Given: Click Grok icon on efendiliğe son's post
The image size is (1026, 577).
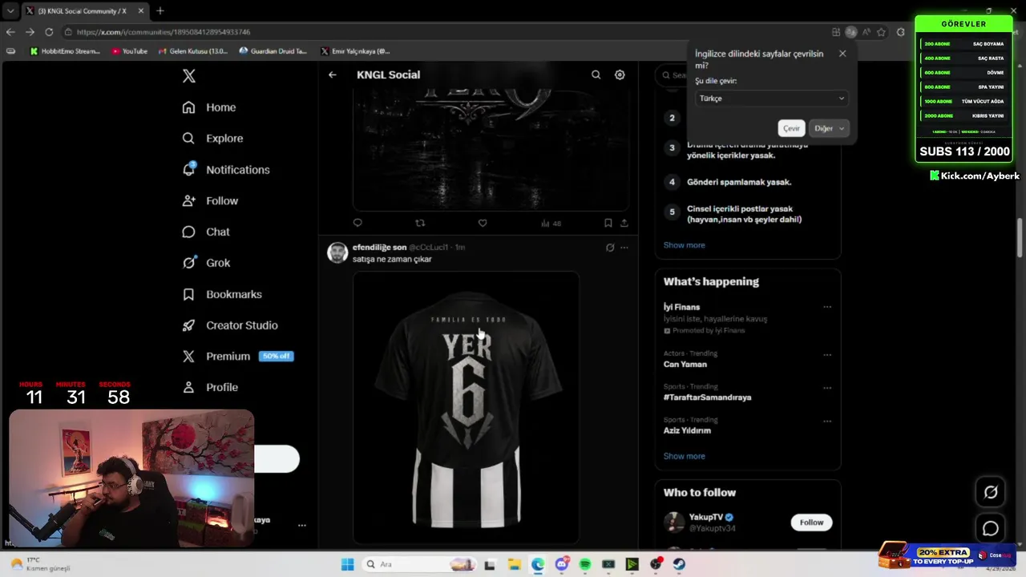Looking at the screenshot, I should (610, 248).
